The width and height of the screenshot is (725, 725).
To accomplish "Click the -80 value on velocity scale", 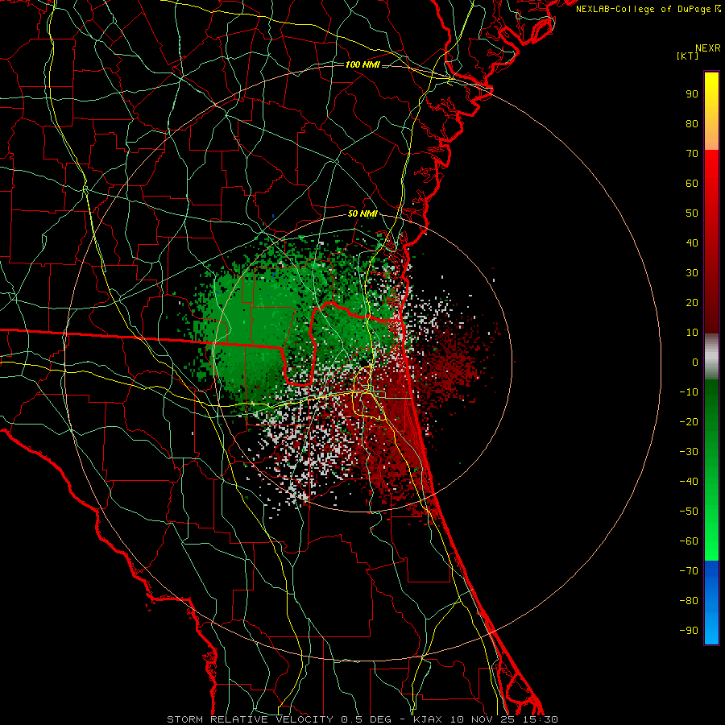I will [x=689, y=601].
